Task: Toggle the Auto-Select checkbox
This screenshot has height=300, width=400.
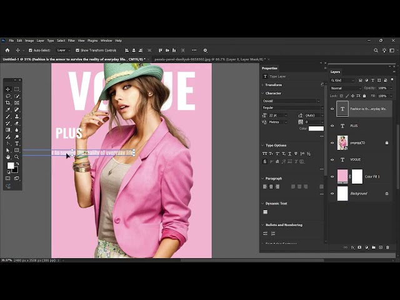Action: [31, 51]
